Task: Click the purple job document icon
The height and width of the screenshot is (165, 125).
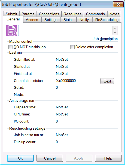Action: click(12, 30)
